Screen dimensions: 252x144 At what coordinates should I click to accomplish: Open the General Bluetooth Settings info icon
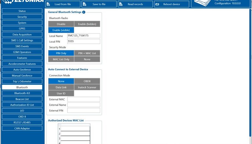[84, 12]
